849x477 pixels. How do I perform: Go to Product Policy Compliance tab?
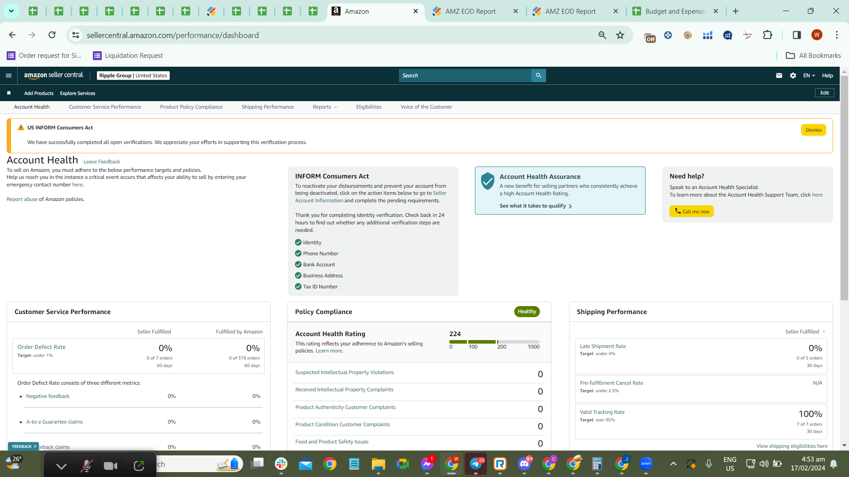191,107
